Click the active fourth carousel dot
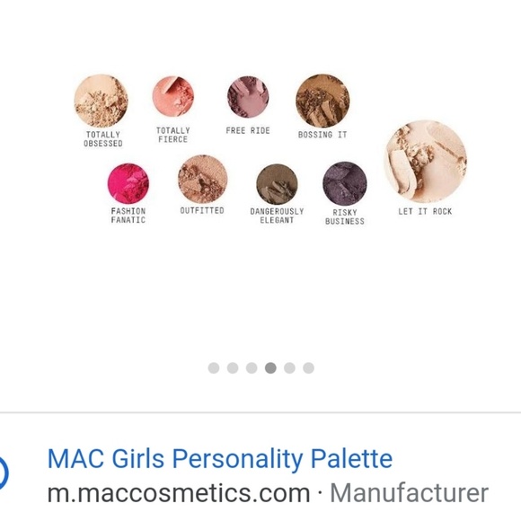The image size is (521, 521). [270, 367]
